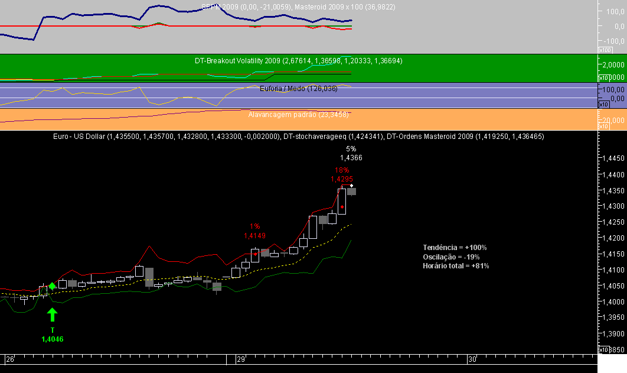The height and width of the screenshot is (373, 627).
Task: Click the date label 29 on time axis
Action: pos(241,359)
